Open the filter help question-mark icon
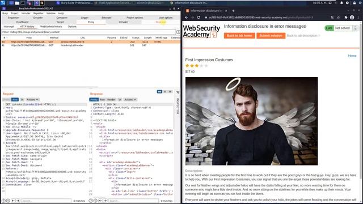Screen dimensions: 363x204 pyautogui.click(x=178, y=32)
